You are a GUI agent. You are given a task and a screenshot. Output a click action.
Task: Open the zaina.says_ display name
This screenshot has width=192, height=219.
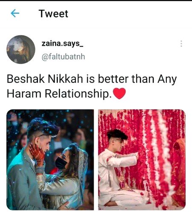click(62, 44)
